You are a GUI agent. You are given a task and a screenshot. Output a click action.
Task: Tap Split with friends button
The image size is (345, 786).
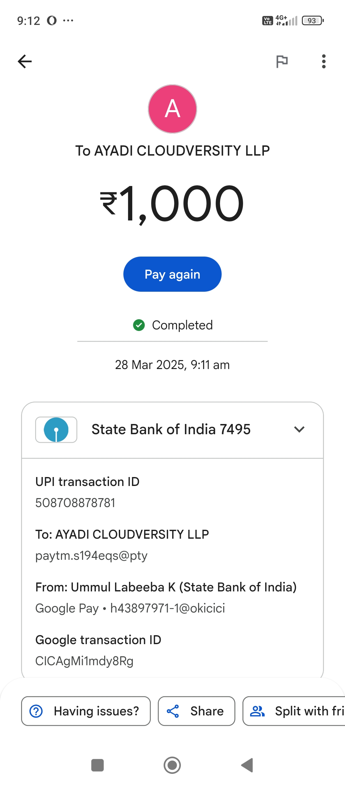pos(294,711)
